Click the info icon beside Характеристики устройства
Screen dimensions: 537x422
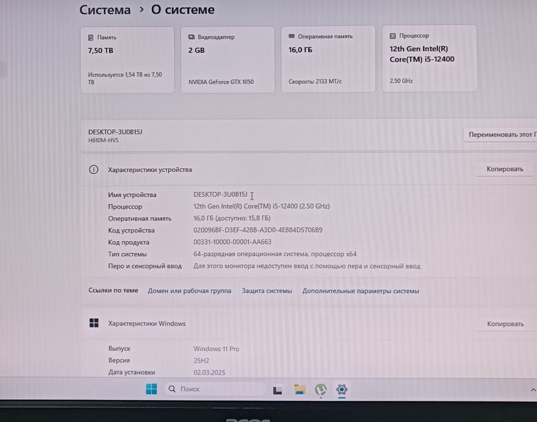[94, 169]
